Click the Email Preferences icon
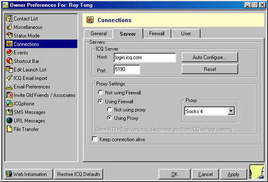The image size is (268, 182). (9, 86)
